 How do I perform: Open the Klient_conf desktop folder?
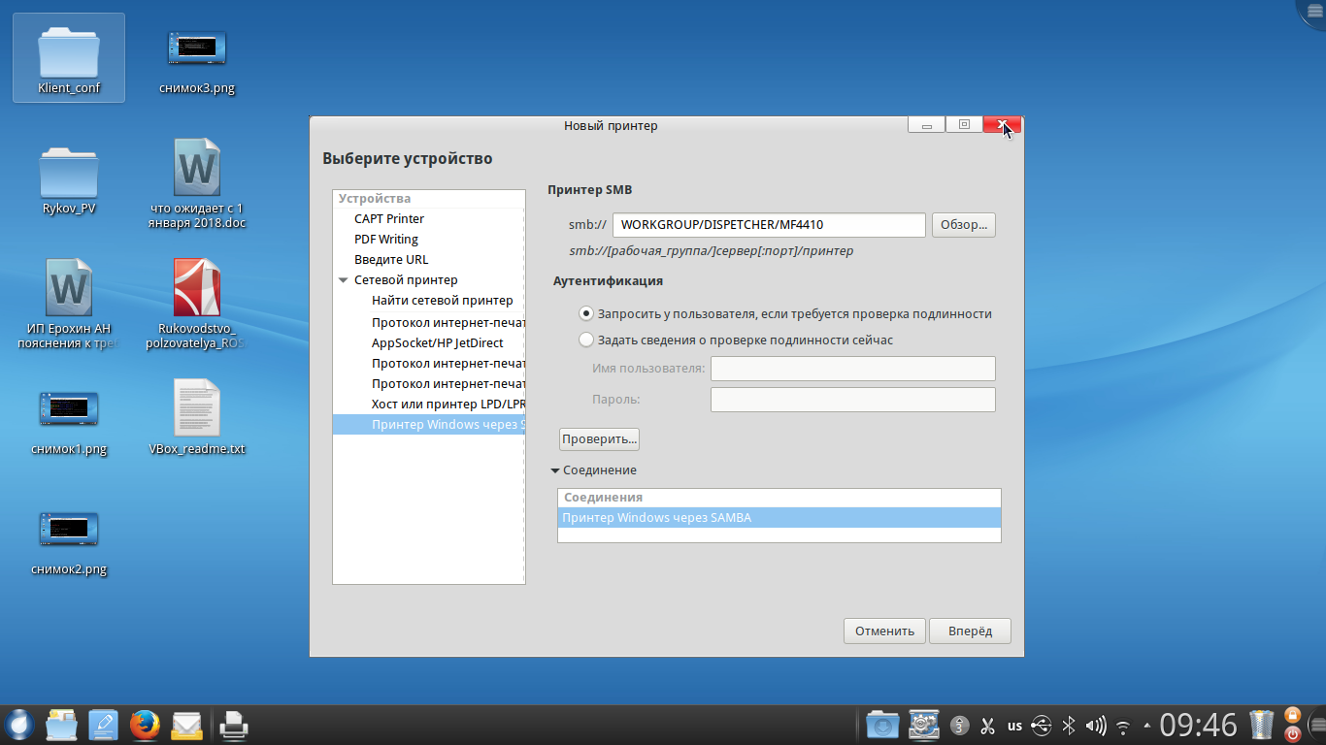point(69,57)
